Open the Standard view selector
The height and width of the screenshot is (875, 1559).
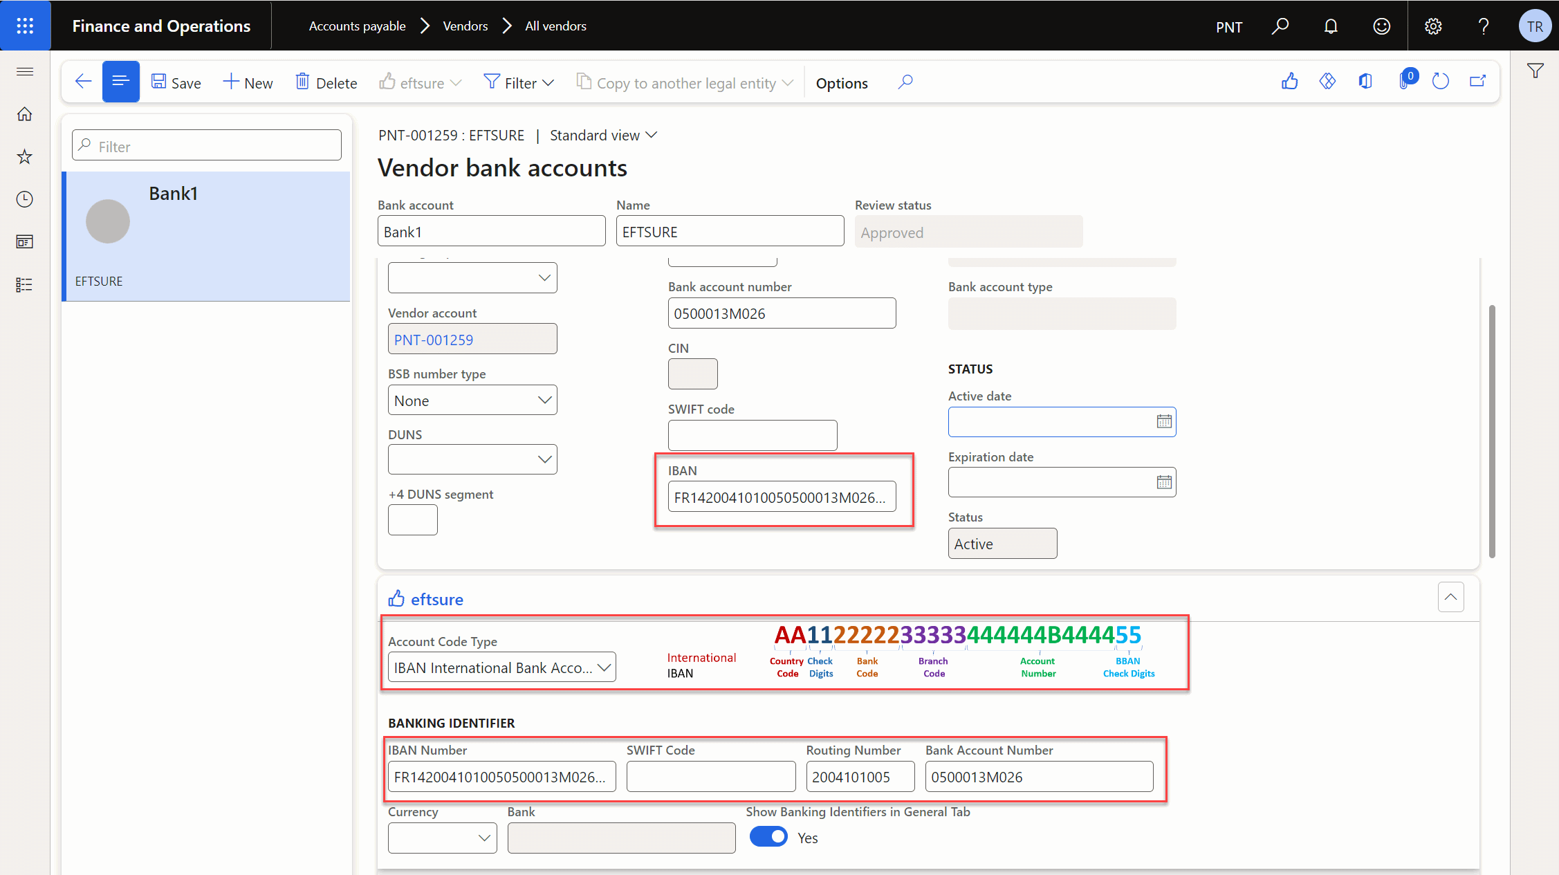(603, 136)
